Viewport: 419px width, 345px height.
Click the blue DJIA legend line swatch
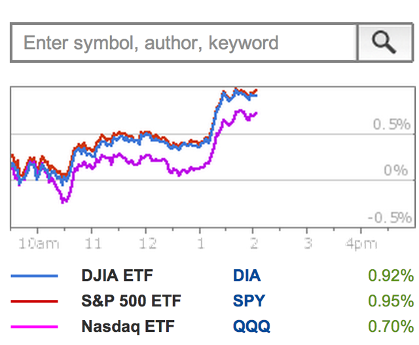pos(34,276)
